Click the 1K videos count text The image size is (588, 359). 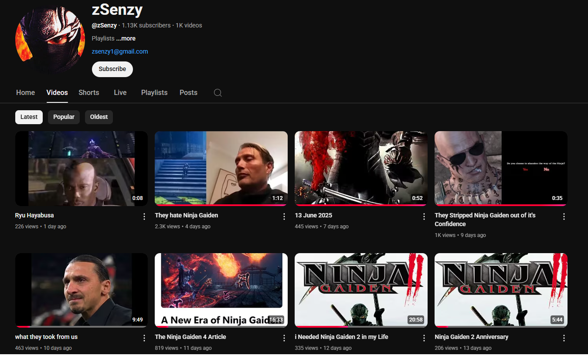point(189,25)
